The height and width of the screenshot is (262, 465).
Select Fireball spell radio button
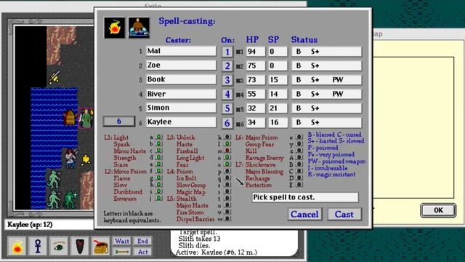[227, 151]
